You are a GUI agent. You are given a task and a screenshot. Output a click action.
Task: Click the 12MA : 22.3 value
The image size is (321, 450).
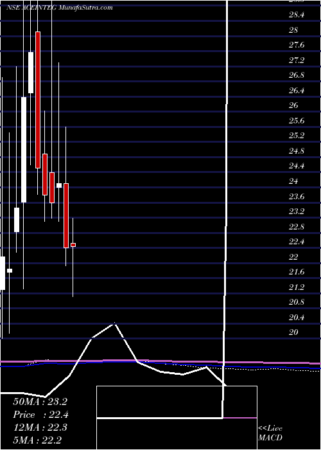[40, 428]
